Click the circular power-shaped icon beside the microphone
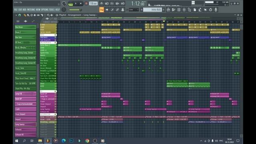 (211, 10)
